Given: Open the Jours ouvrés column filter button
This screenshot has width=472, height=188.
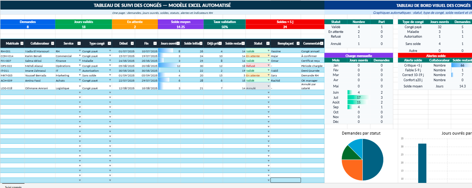Looking at the screenshot, I should tap(179, 43).
